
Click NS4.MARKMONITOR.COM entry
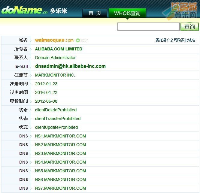coord(60,162)
